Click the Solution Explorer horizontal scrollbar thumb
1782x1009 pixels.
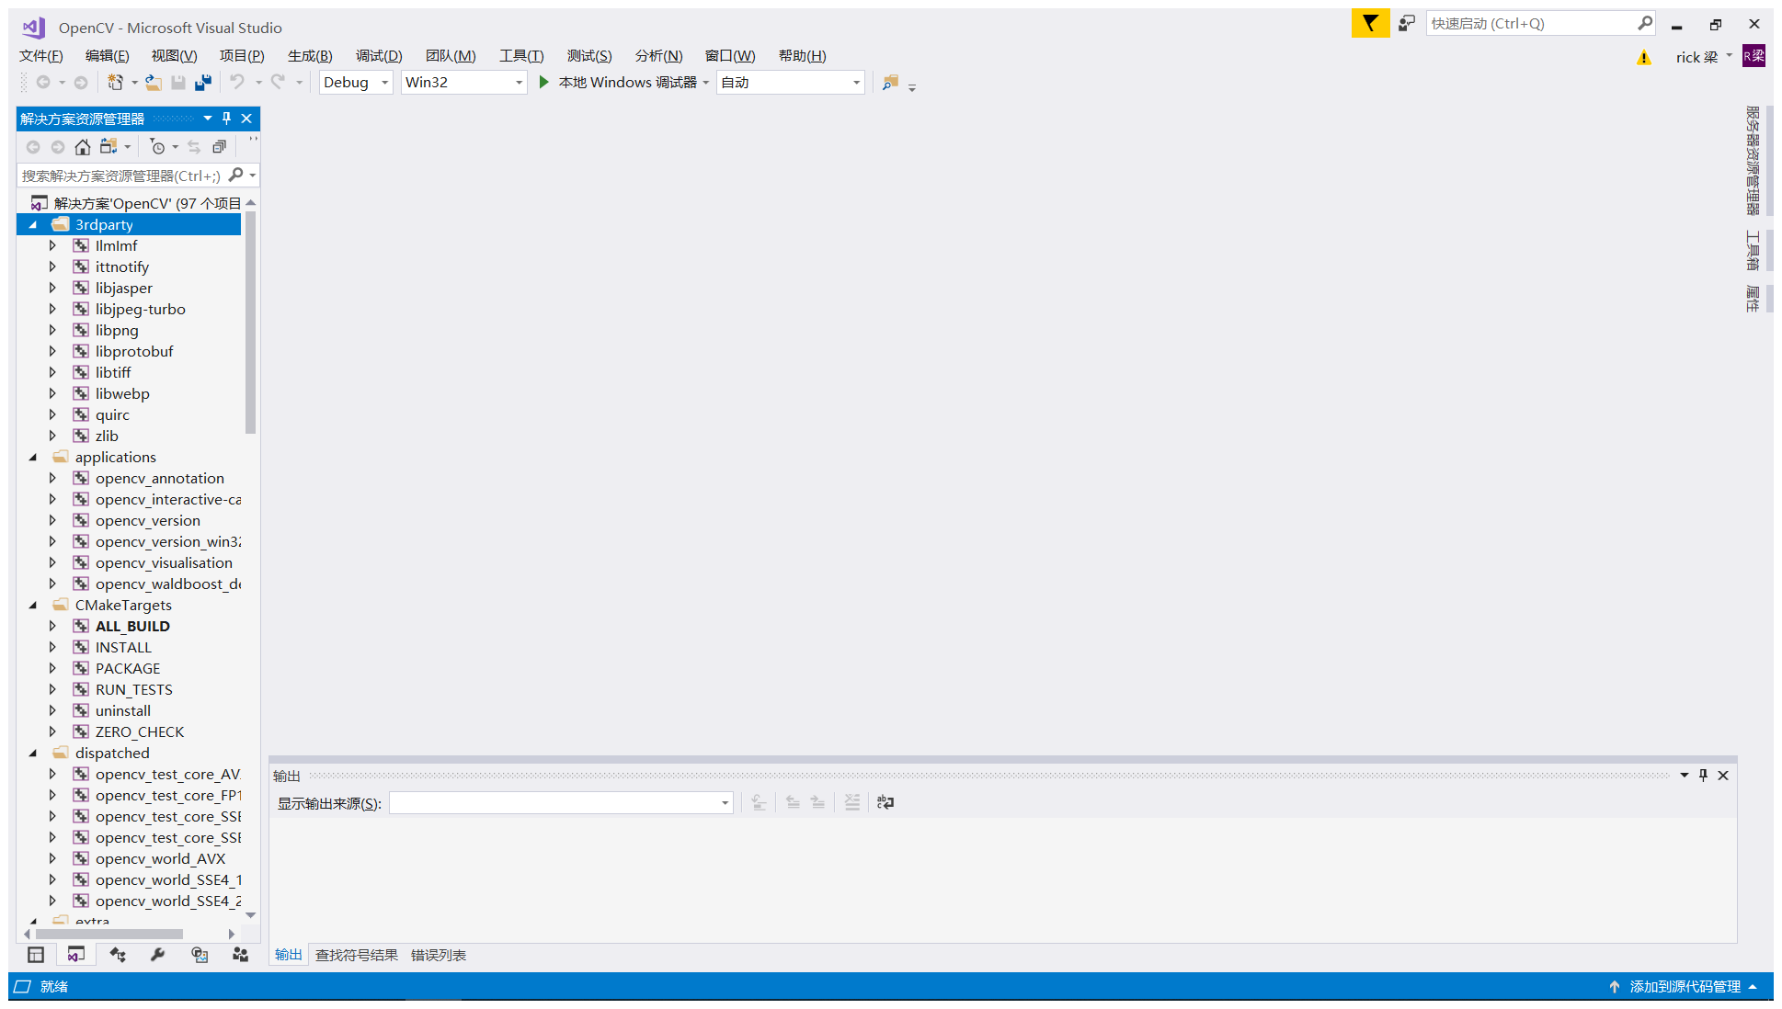pos(109,934)
